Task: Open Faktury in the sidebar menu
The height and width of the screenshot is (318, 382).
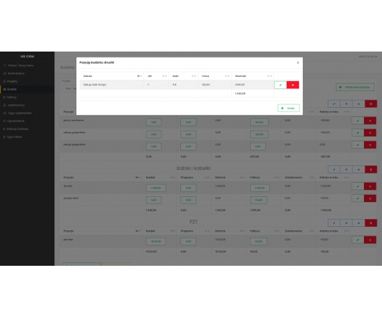Action: [x=10, y=97]
